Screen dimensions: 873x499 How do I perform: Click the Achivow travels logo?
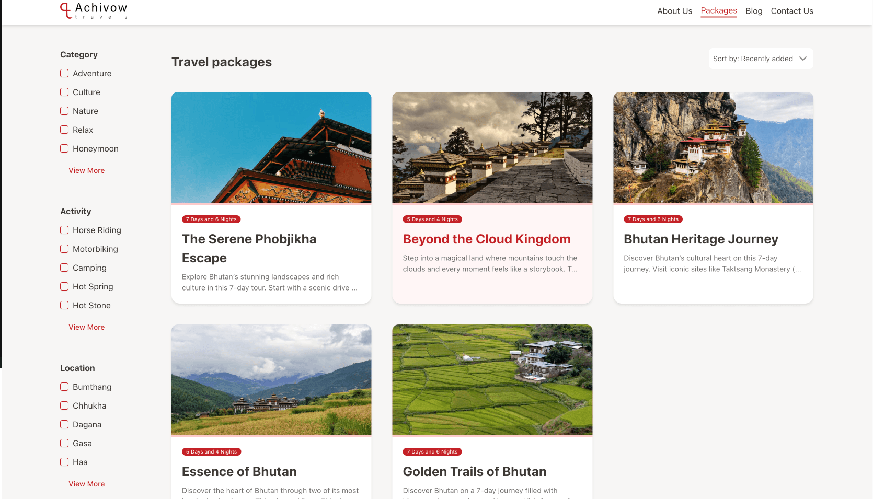pos(94,10)
